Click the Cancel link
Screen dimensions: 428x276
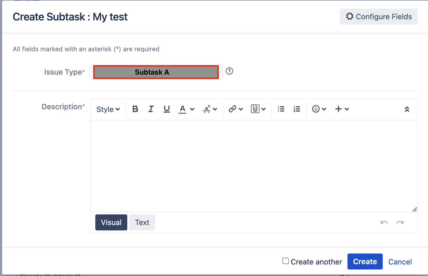coord(400,262)
